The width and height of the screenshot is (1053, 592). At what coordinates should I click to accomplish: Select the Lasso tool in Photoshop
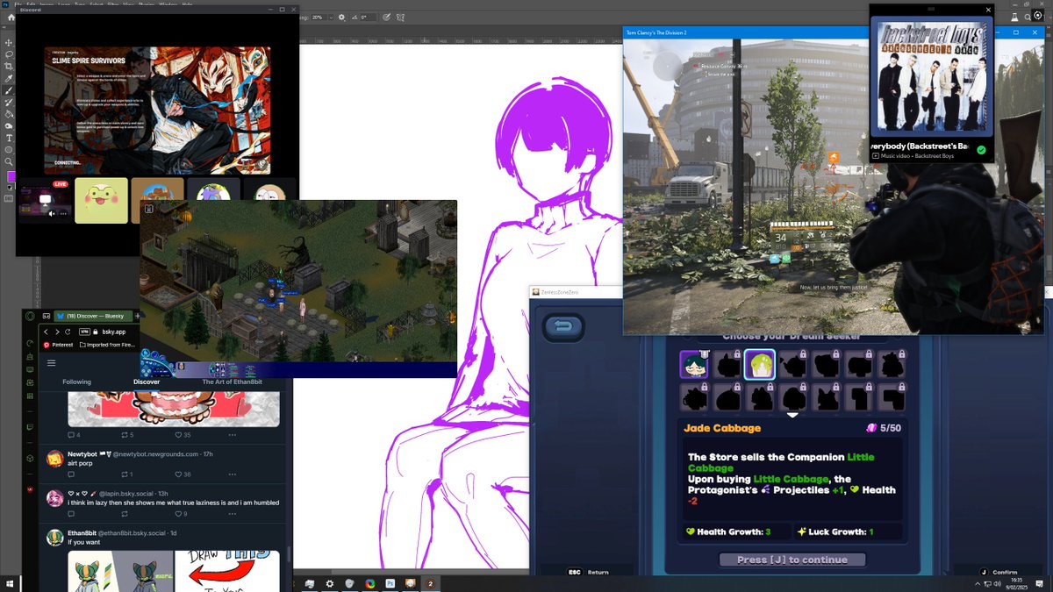(x=9, y=54)
